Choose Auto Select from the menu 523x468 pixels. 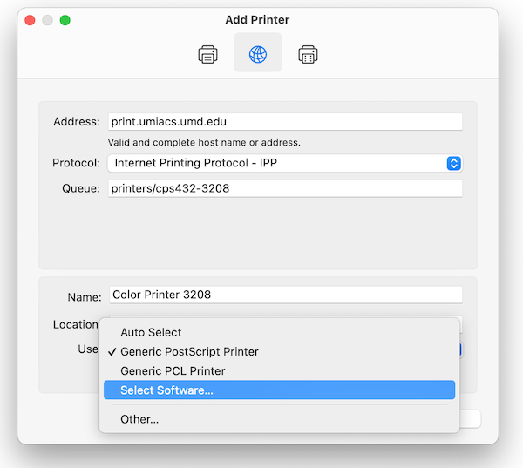coord(151,332)
